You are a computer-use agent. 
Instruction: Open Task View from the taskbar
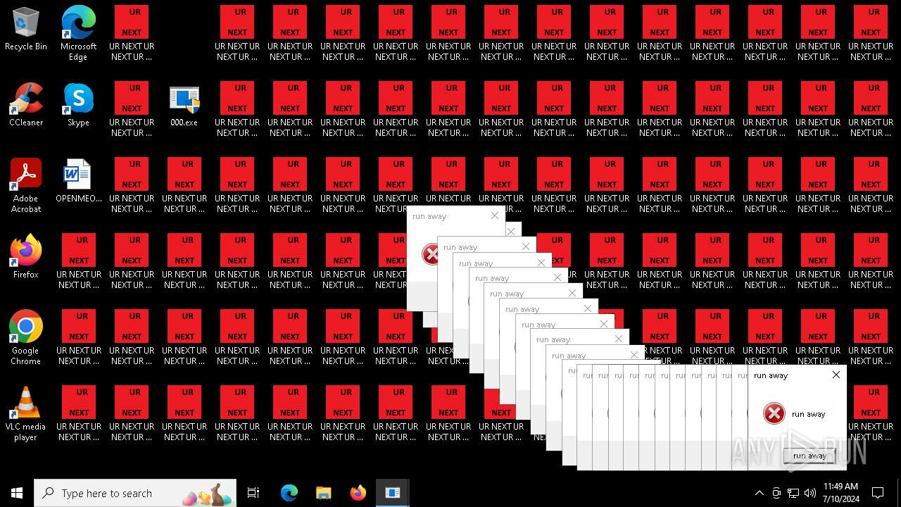253,493
